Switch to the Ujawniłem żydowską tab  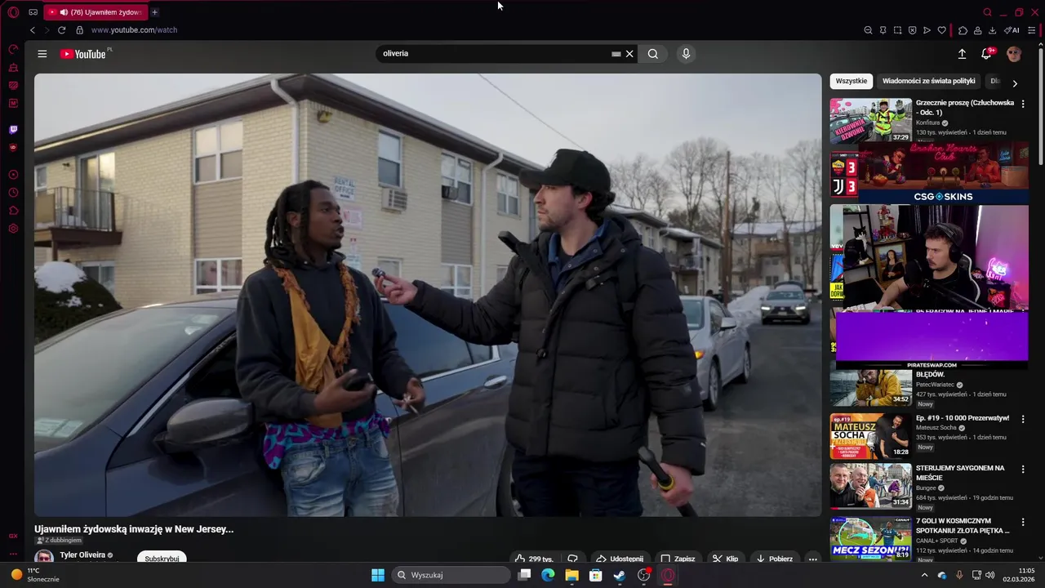pyautogui.click(x=96, y=12)
